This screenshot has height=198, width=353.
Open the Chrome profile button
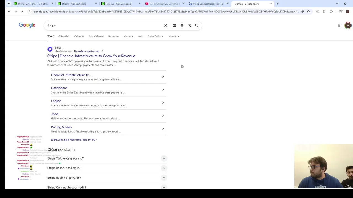[347, 12]
